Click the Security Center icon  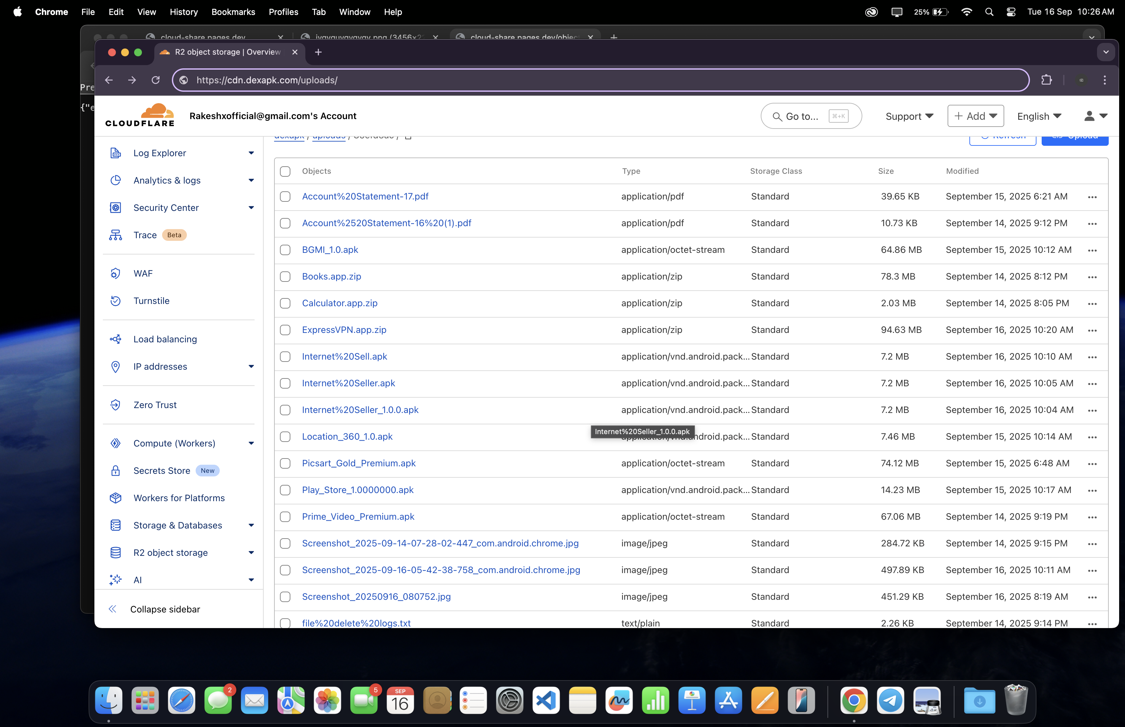point(115,208)
